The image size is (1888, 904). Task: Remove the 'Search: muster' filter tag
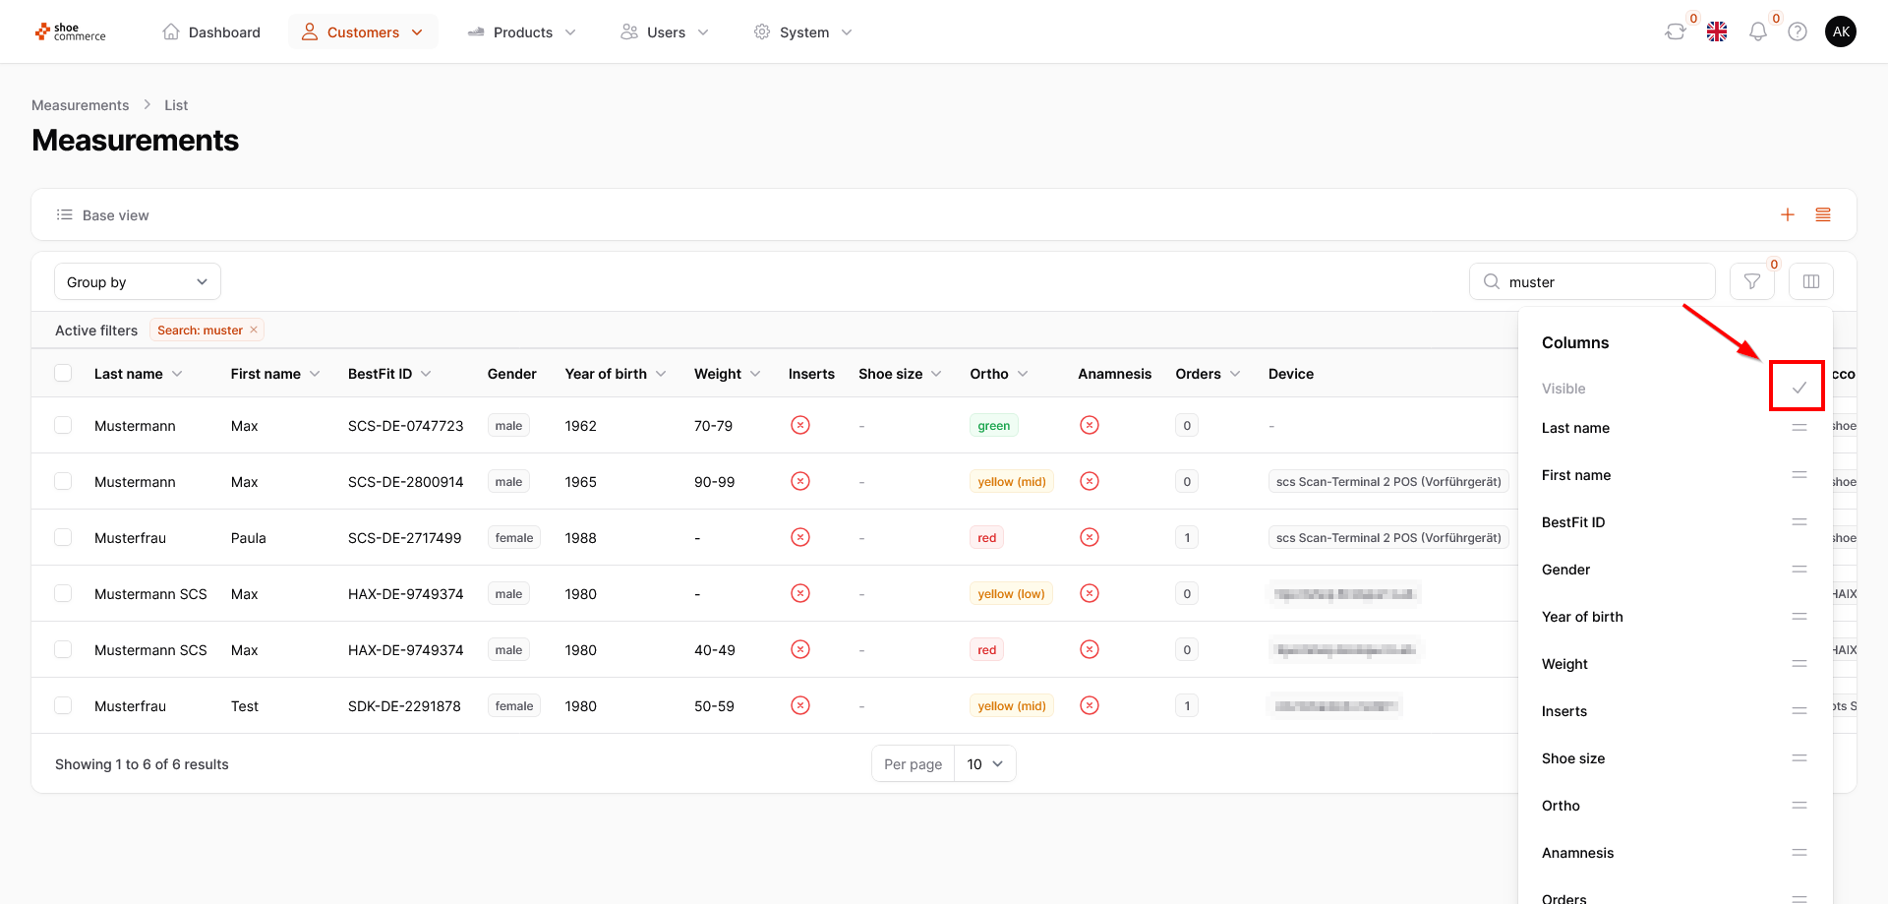click(x=254, y=331)
